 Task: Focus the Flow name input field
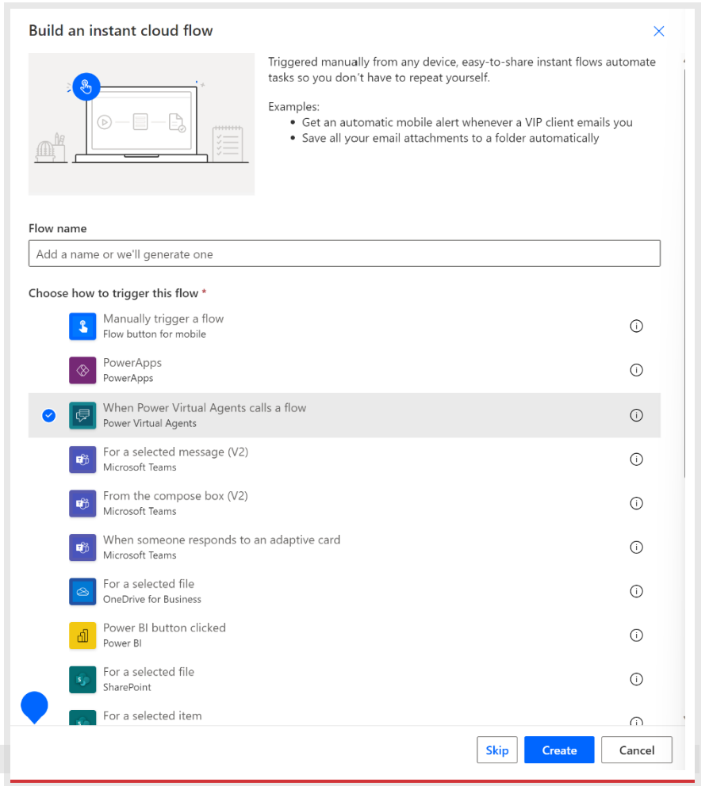[x=344, y=254]
